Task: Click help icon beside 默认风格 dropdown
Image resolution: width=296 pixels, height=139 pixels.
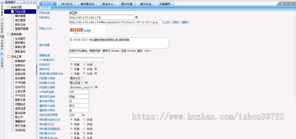Action: coord(86,83)
